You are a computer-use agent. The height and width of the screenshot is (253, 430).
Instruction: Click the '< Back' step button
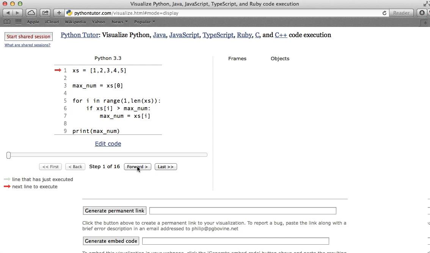click(x=75, y=167)
